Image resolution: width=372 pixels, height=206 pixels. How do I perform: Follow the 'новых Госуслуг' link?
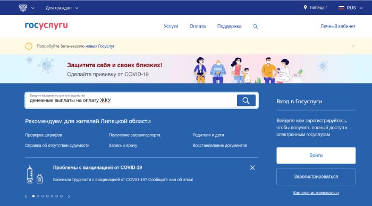pyautogui.click(x=100, y=46)
